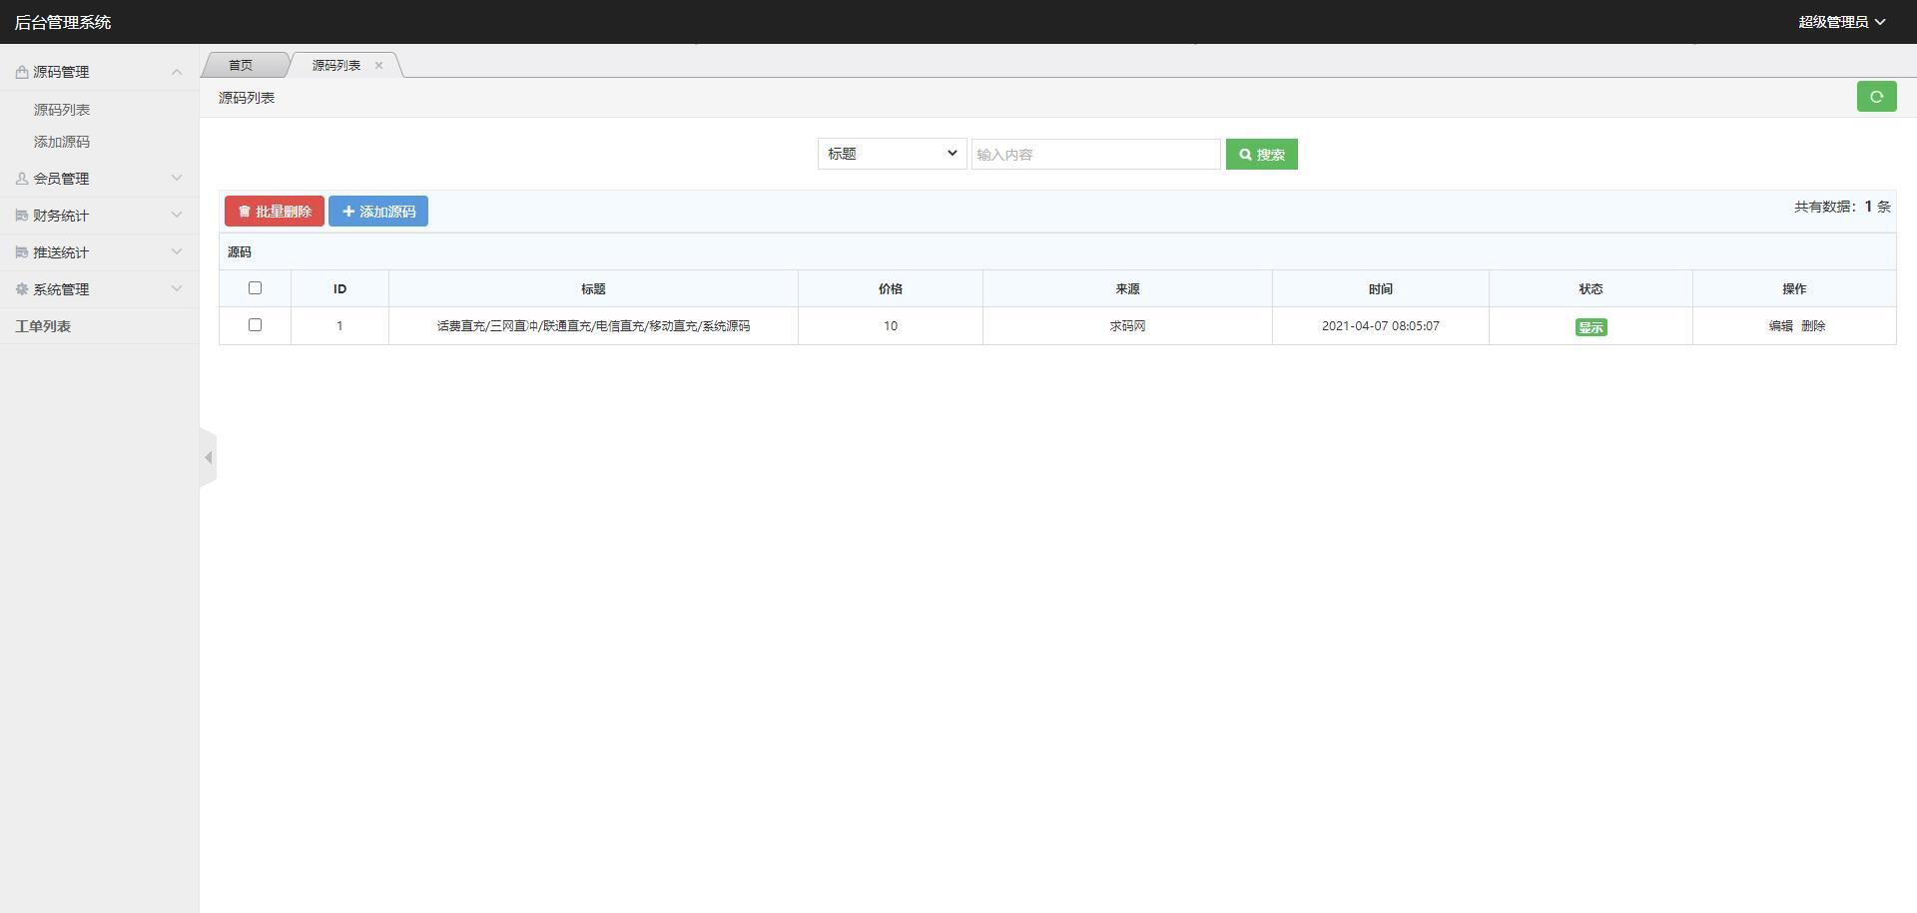Click the green refresh icon top right
This screenshot has width=1917, height=913.
point(1876,97)
